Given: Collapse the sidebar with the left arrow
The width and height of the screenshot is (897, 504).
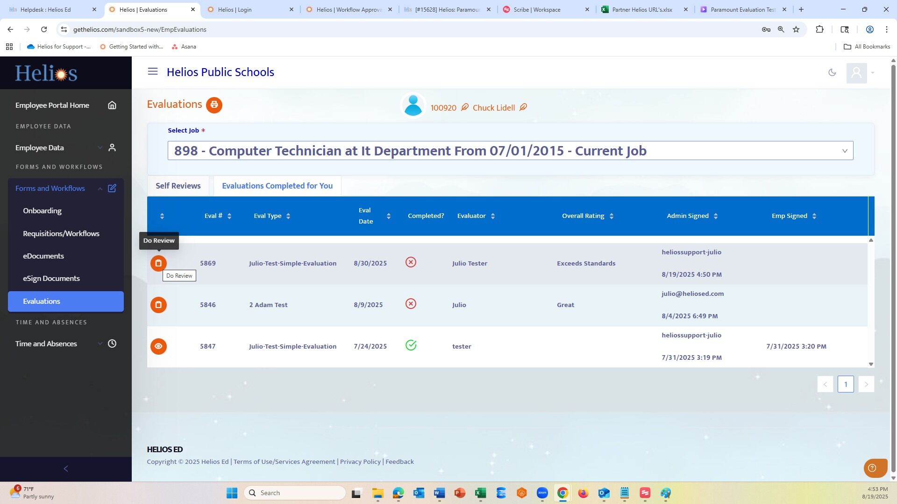Looking at the screenshot, I should [66, 469].
